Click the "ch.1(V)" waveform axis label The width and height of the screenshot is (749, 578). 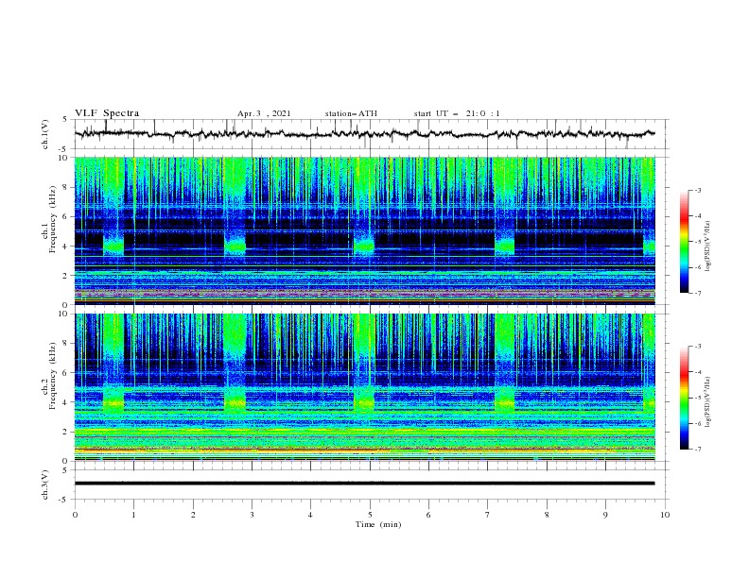point(45,134)
